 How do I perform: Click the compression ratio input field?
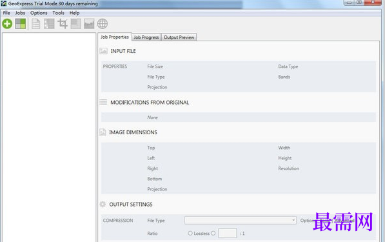[x=228, y=233]
